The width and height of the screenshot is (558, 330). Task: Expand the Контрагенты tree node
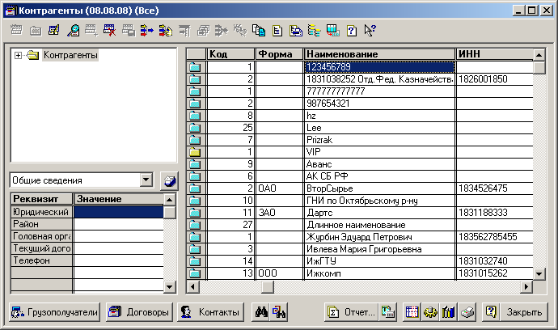(18, 56)
